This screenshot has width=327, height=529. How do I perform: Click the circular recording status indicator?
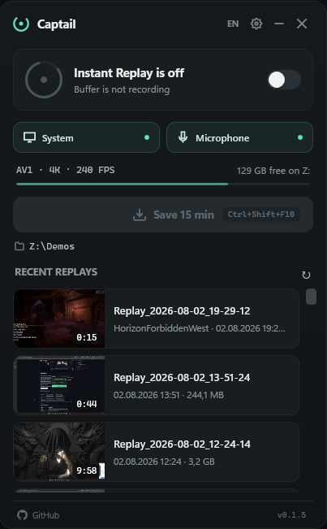(x=44, y=80)
